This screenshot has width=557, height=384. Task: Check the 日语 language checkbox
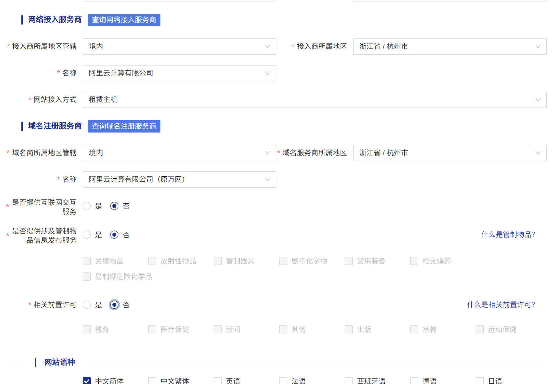480,380
